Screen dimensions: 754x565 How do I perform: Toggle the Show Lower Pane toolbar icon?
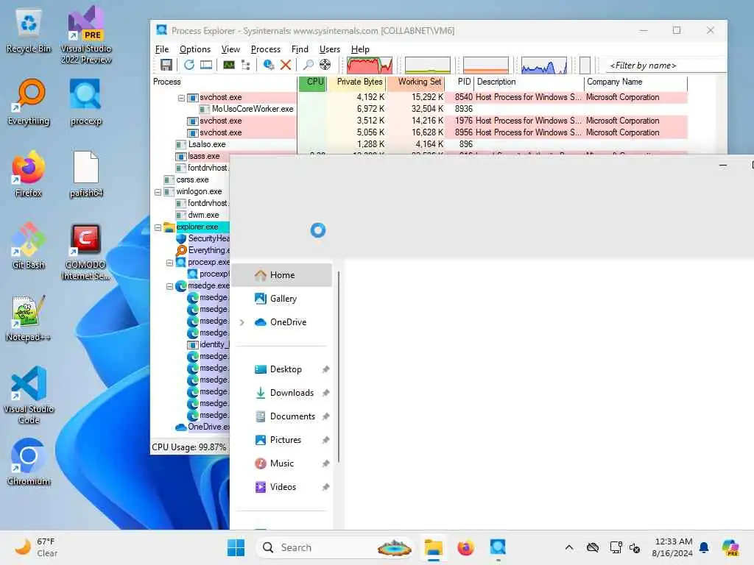(206, 65)
